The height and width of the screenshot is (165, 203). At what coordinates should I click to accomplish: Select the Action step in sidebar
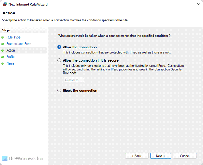[11, 50]
